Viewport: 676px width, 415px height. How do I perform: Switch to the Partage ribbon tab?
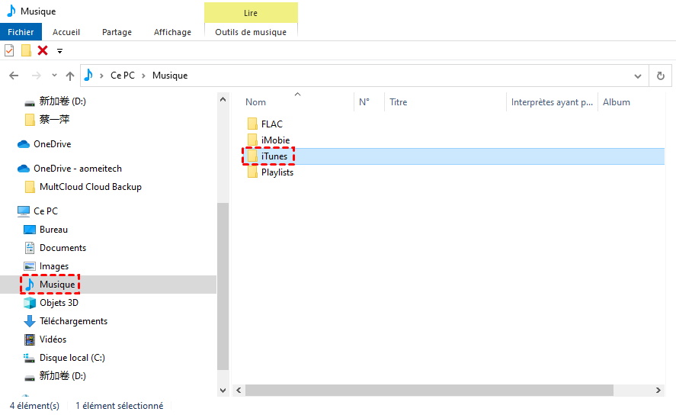(x=117, y=32)
